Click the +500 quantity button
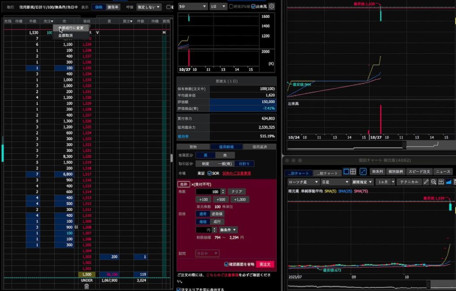 tap(220, 199)
